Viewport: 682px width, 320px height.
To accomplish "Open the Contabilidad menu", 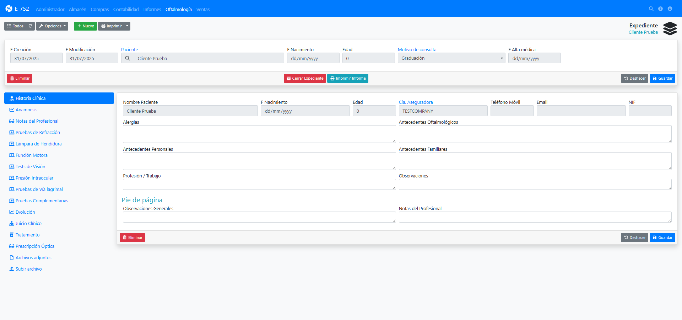I will [126, 10].
